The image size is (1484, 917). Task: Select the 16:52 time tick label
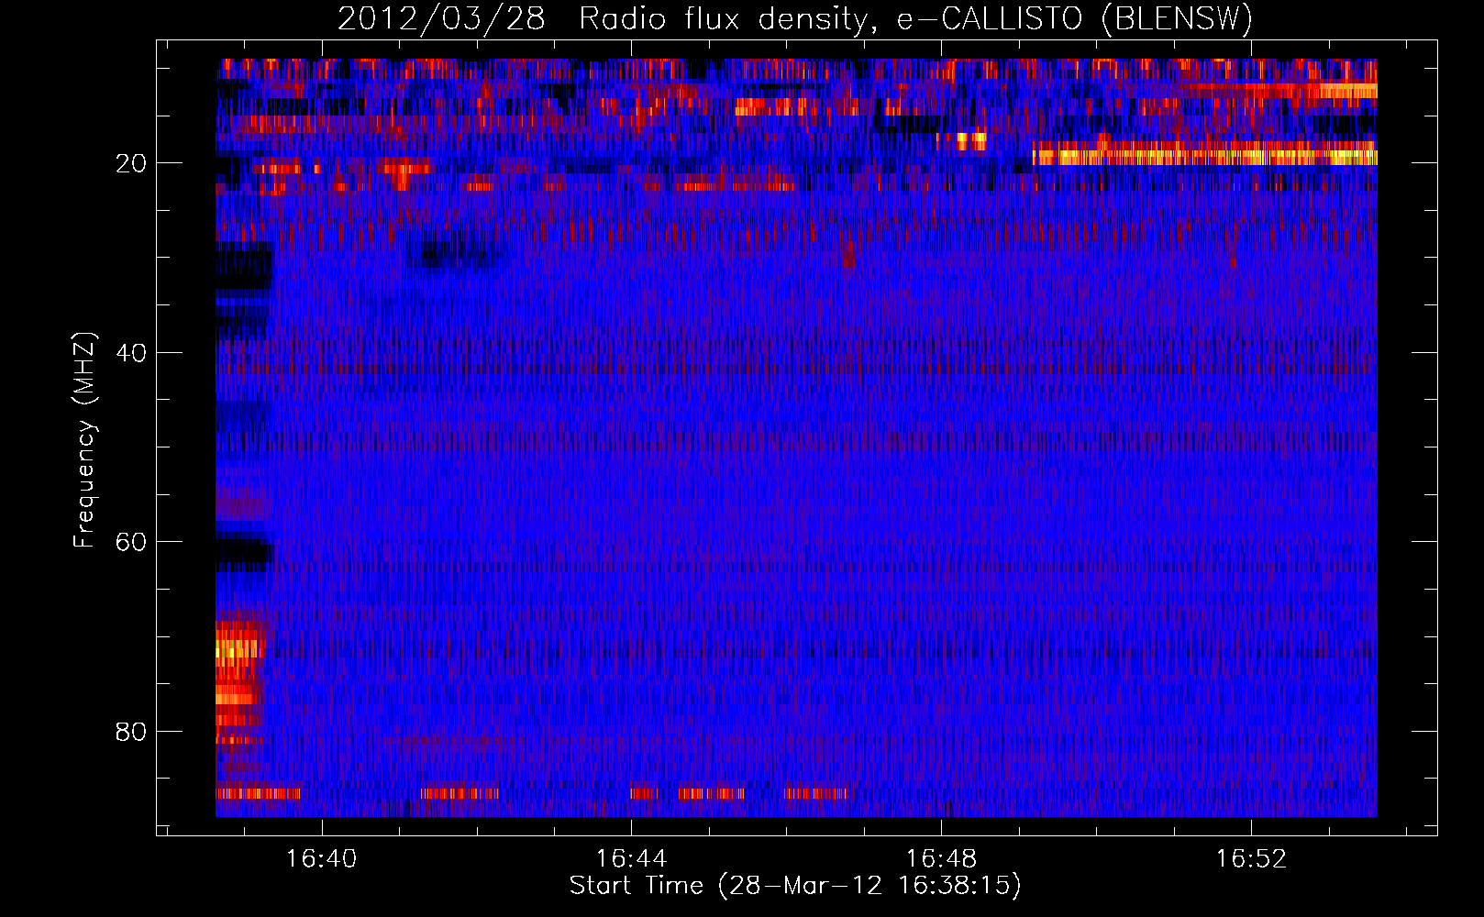1251,859
